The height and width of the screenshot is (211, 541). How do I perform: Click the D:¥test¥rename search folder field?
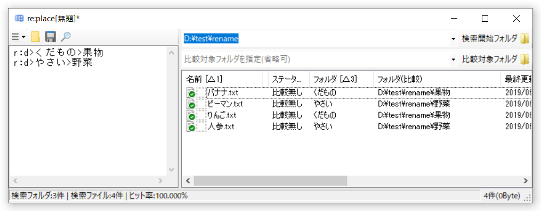316,39
